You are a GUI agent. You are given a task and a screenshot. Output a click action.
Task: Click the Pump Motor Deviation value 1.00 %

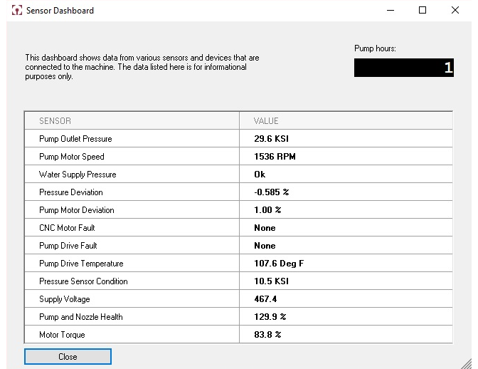[267, 210]
